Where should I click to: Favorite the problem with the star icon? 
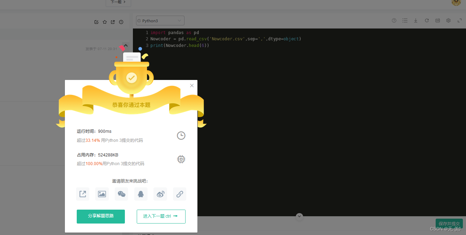pos(105,22)
